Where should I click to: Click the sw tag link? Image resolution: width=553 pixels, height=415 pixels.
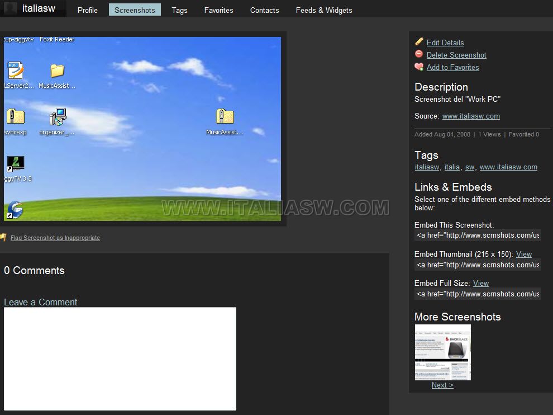[x=470, y=167]
